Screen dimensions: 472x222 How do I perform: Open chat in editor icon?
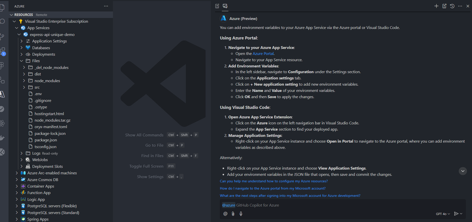[444, 6]
